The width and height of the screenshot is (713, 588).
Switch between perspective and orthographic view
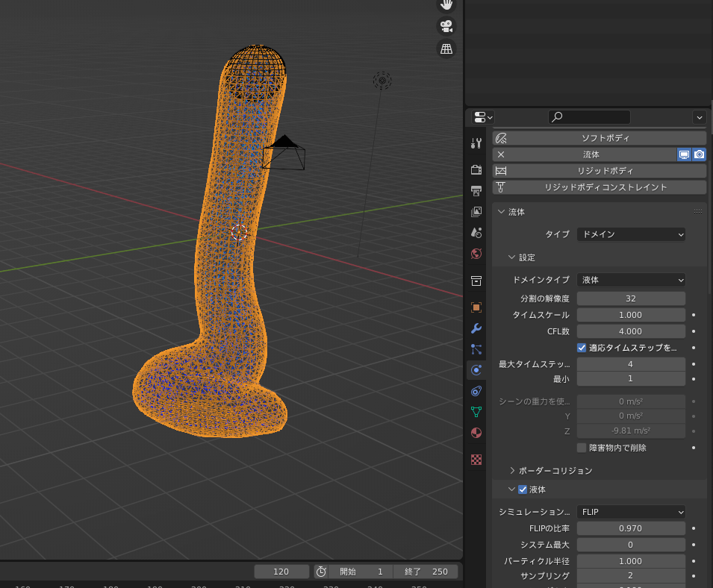click(x=446, y=49)
